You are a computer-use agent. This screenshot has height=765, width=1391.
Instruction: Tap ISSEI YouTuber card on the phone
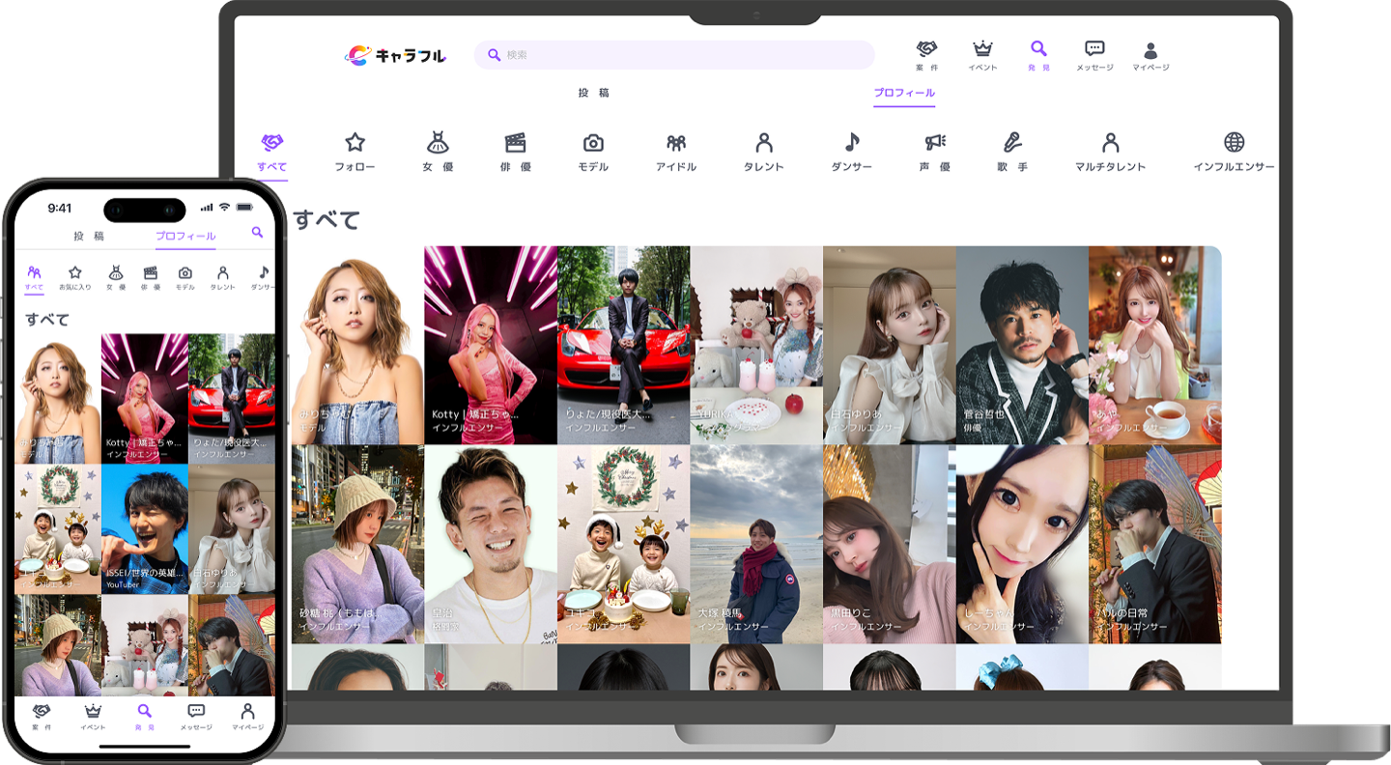coord(145,528)
